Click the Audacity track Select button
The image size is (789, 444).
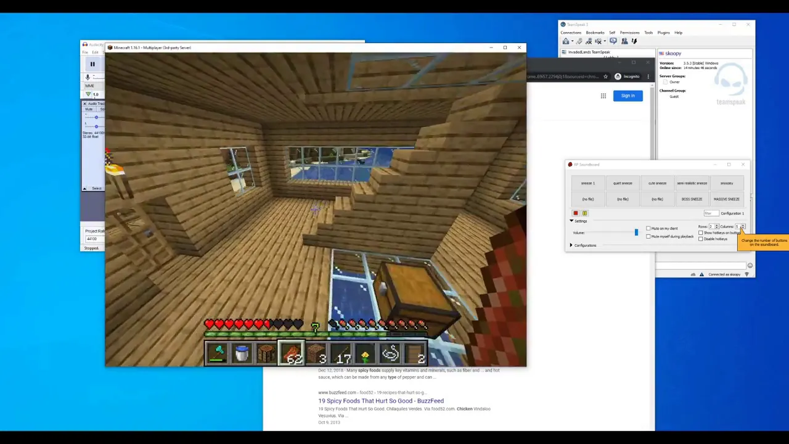click(x=97, y=189)
